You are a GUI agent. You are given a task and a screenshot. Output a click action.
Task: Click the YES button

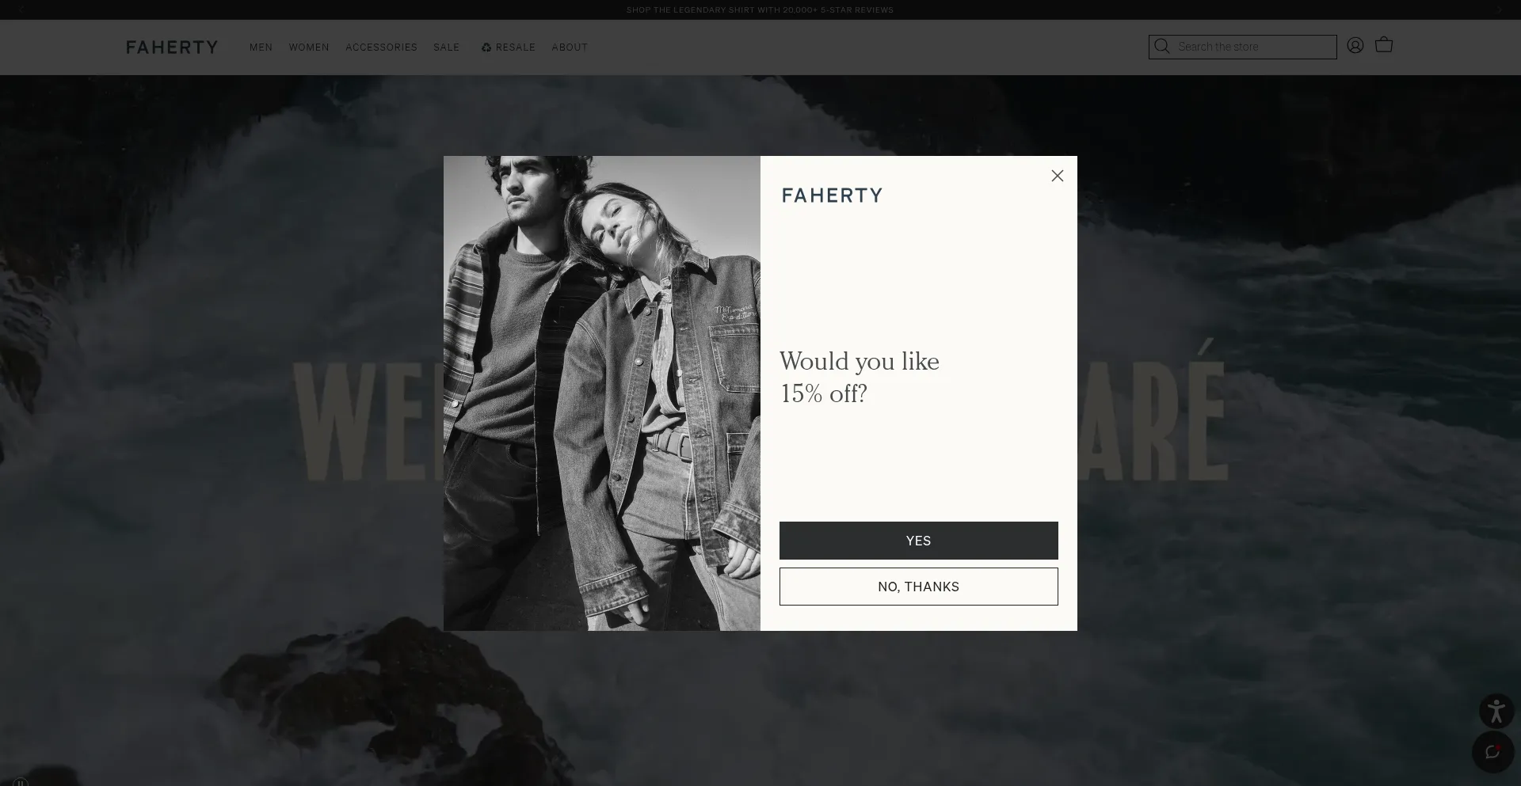point(918,541)
